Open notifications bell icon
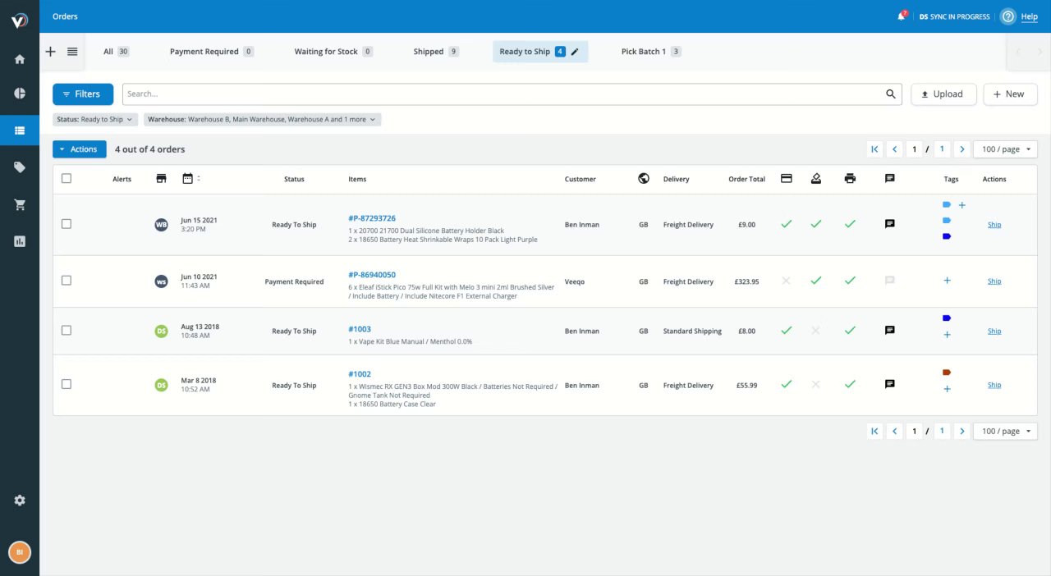The width and height of the screenshot is (1051, 576). (x=902, y=16)
